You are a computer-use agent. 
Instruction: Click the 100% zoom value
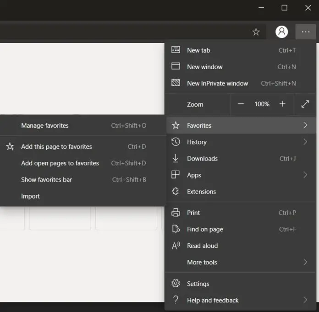point(262,104)
